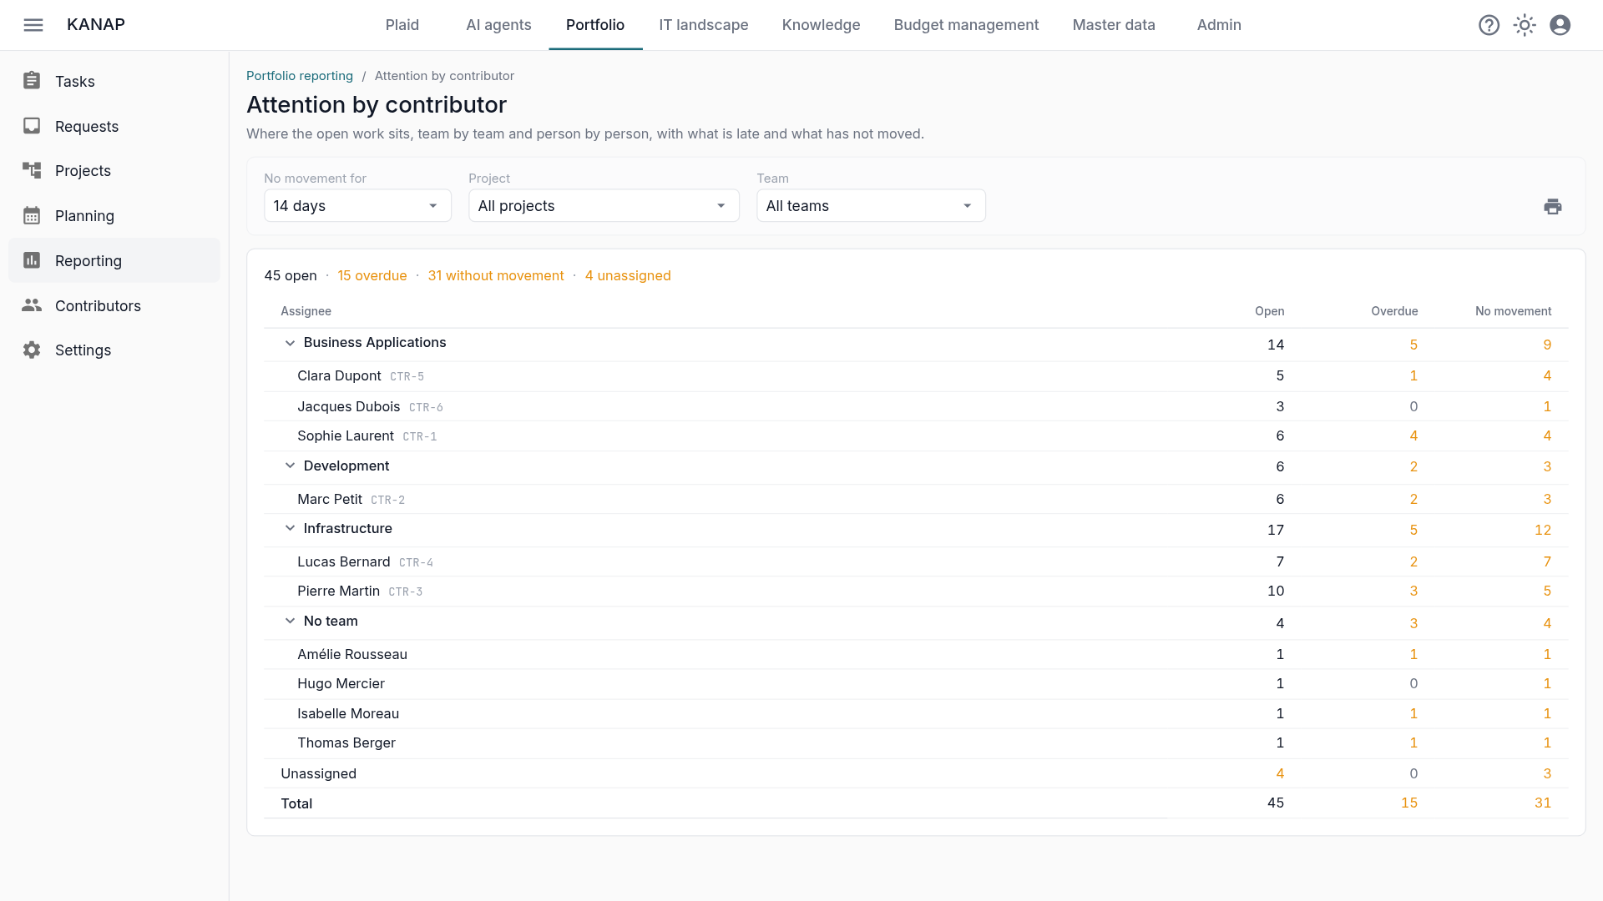Image resolution: width=1603 pixels, height=901 pixels.
Task: Select the Jacques Dubois contributor row
Action: pos(916,406)
